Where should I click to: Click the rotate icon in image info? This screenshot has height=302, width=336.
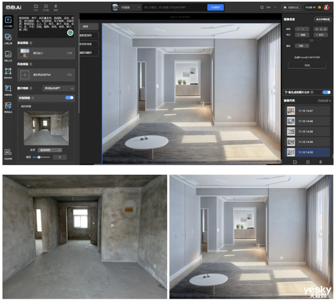click(x=325, y=29)
